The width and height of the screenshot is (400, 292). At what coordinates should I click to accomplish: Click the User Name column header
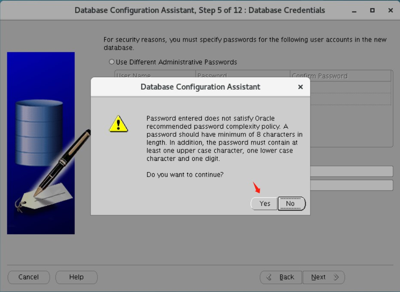click(155, 76)
